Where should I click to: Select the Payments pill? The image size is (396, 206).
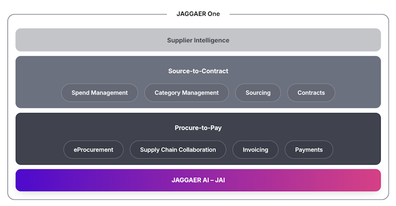click(309, 149)
